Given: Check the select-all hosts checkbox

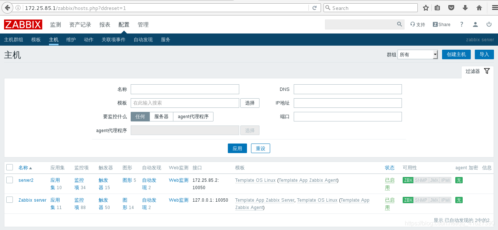Looking at the screenshot, I should point(10,167).
